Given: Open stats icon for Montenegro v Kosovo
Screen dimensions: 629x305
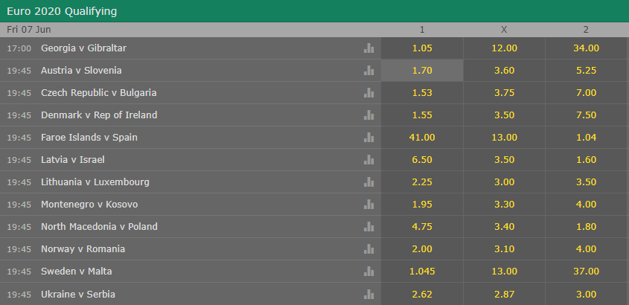Looking at the screenshot, I should point(368,205).
